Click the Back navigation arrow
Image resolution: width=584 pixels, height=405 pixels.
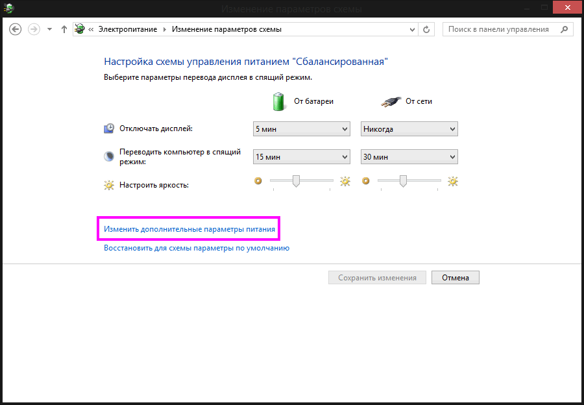tap(16, 29)
